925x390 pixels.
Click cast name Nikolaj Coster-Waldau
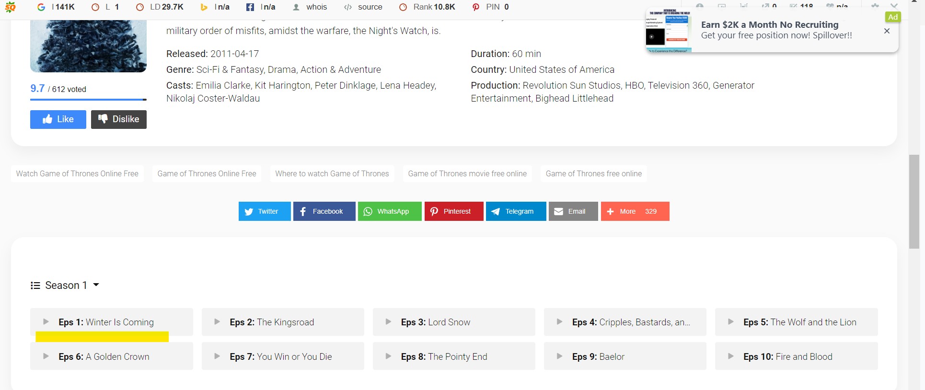pos(213,98)
